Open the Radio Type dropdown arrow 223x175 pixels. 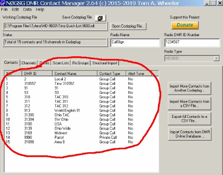click(216, 58)
